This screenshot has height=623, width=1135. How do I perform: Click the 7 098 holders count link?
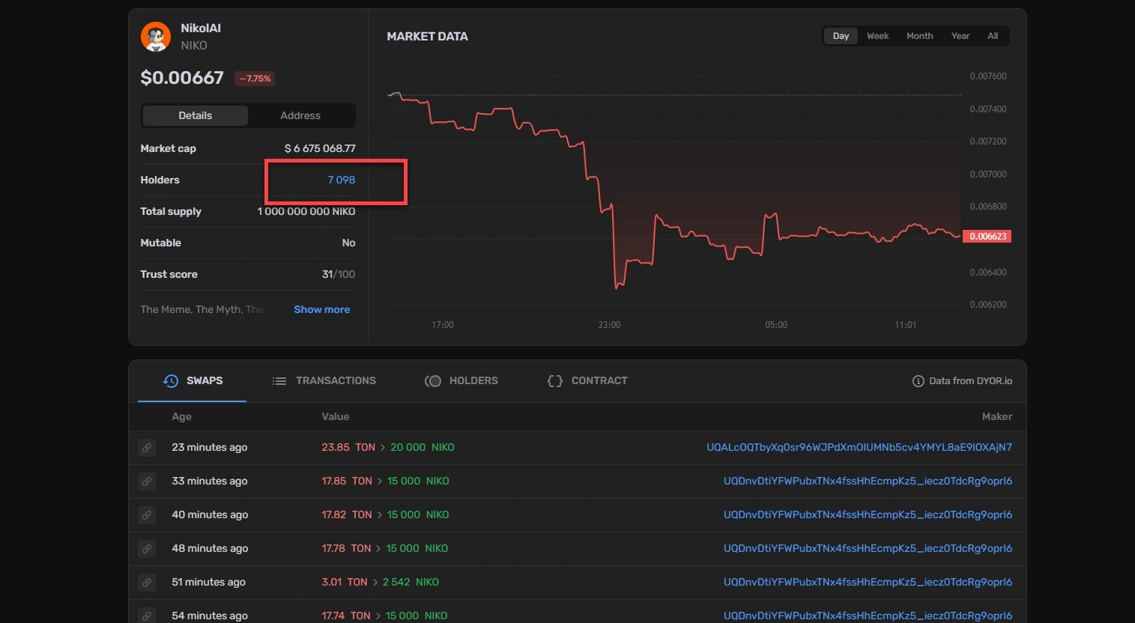(341, 180)
